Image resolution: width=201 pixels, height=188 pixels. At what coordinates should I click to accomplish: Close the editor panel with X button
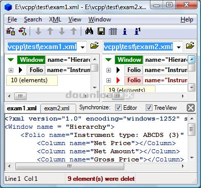click(191, 108)
